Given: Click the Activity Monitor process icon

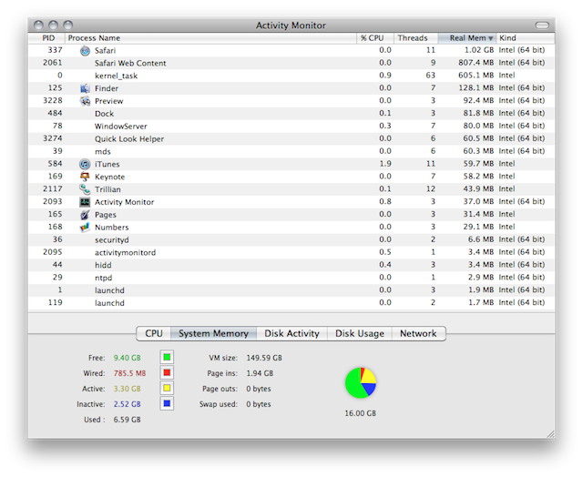Looking at the screenshot, I should coord(85,202).
